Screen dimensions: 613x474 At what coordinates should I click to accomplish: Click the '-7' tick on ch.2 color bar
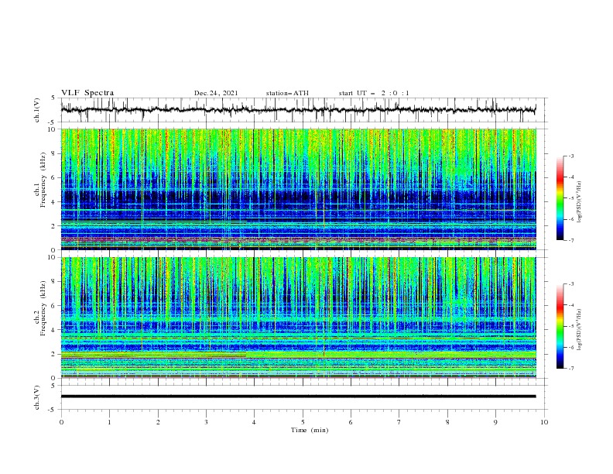[571, 369]
